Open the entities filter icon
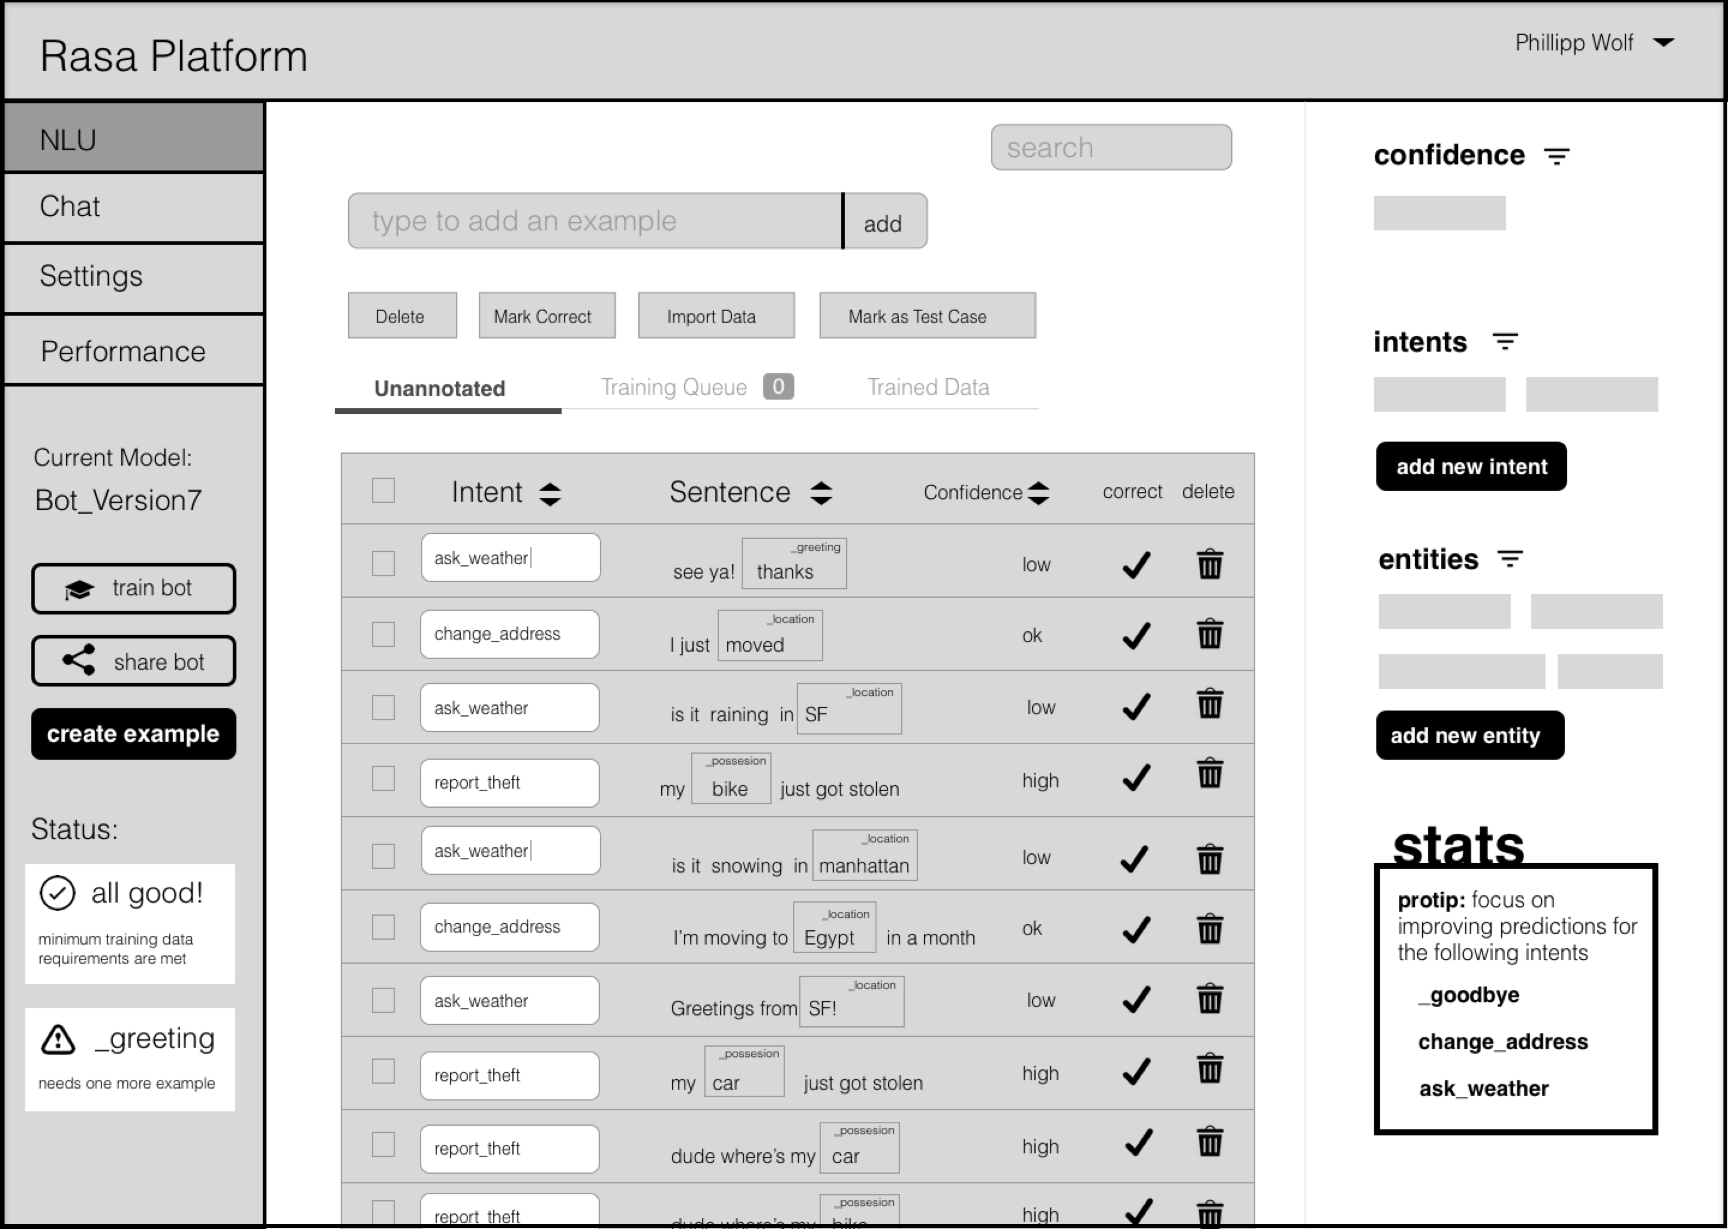Screen dimensions: 1728x1229 (x=1510, y=559)
